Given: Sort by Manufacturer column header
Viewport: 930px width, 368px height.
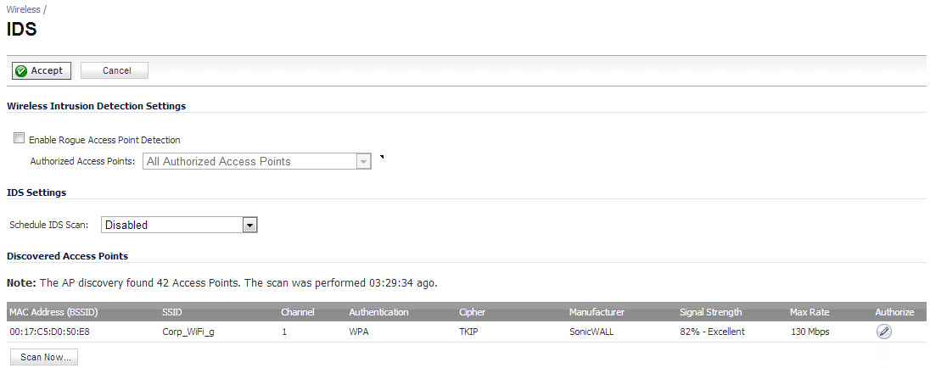Looking at the screenshot, I should pyautogui.click(x=597, y=312).
